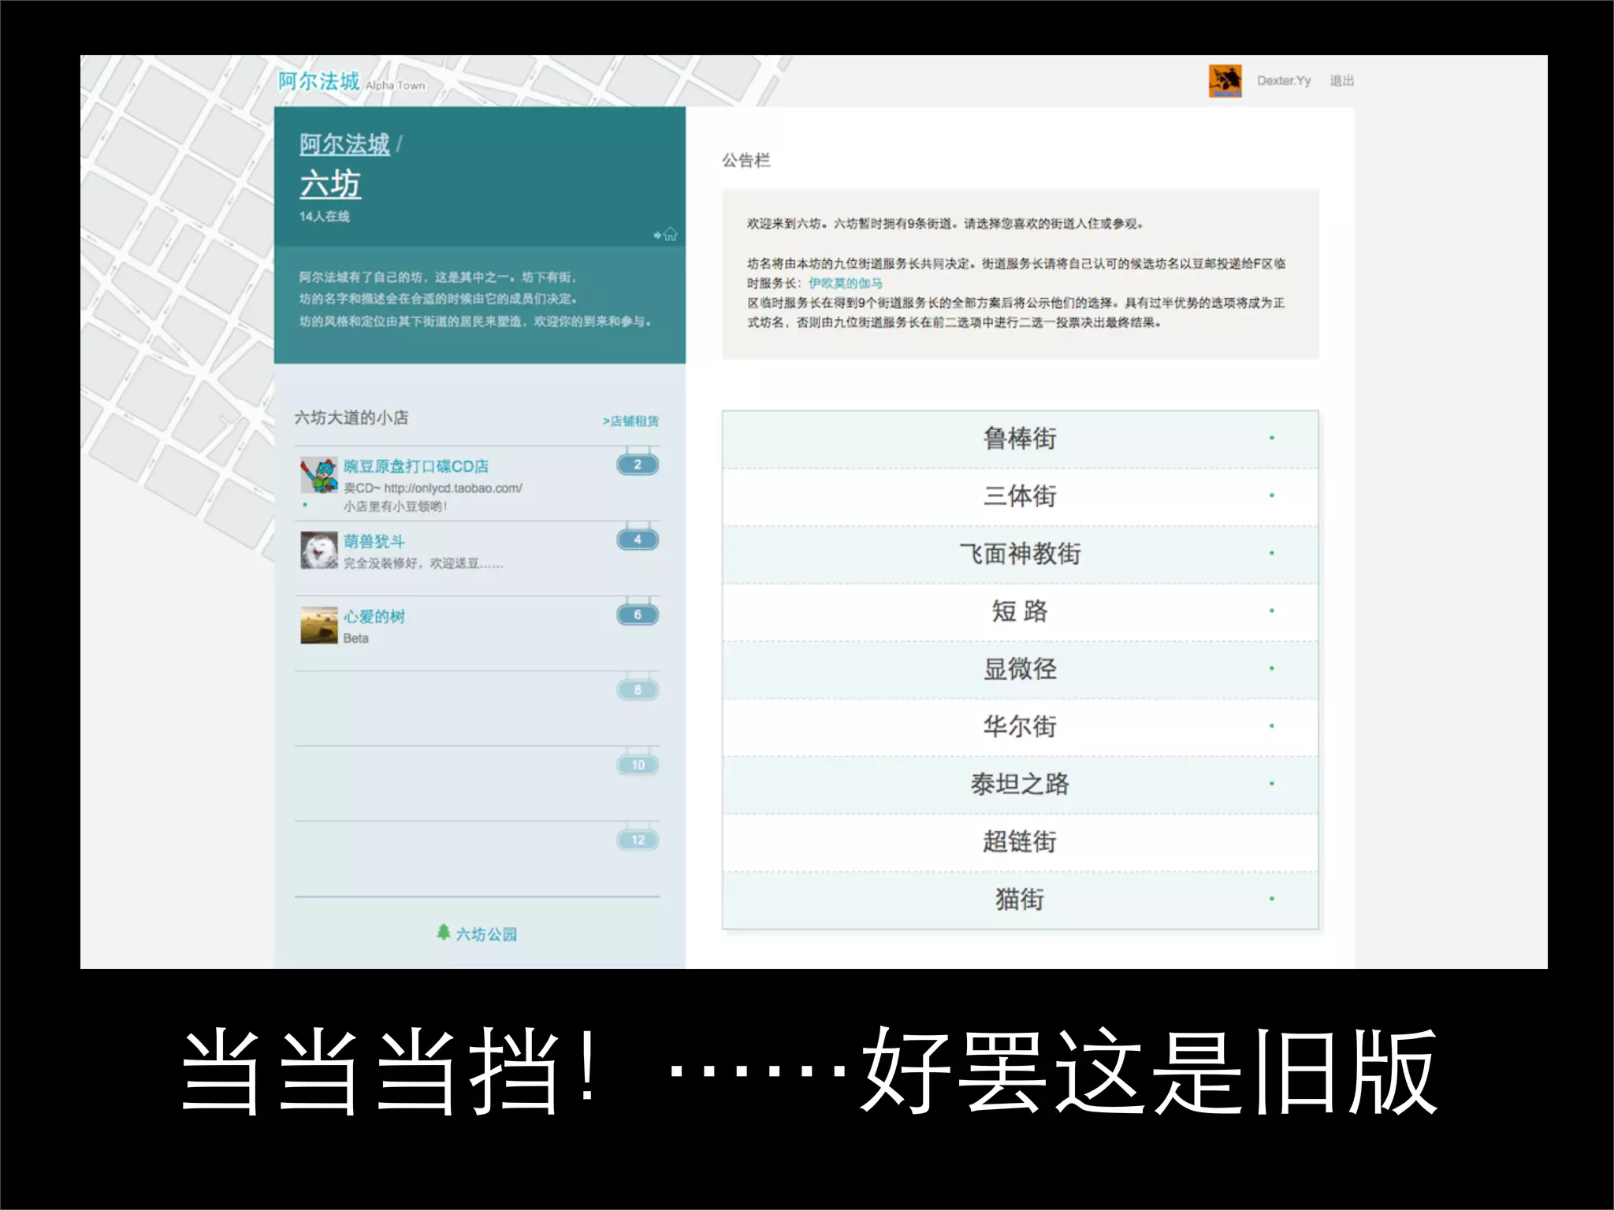Click empty shop slot badge 12
The width and height of the screenshot is (1614, 1210).
[x=638, y=840]
